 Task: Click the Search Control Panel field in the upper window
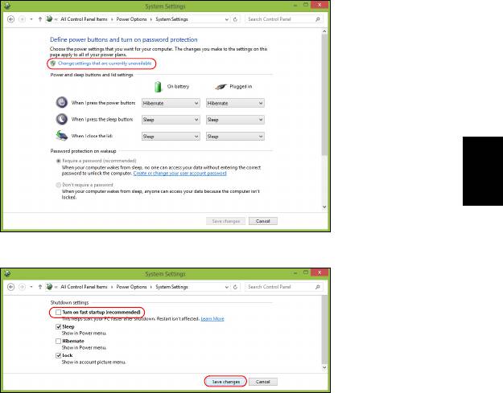pos(280,18)
